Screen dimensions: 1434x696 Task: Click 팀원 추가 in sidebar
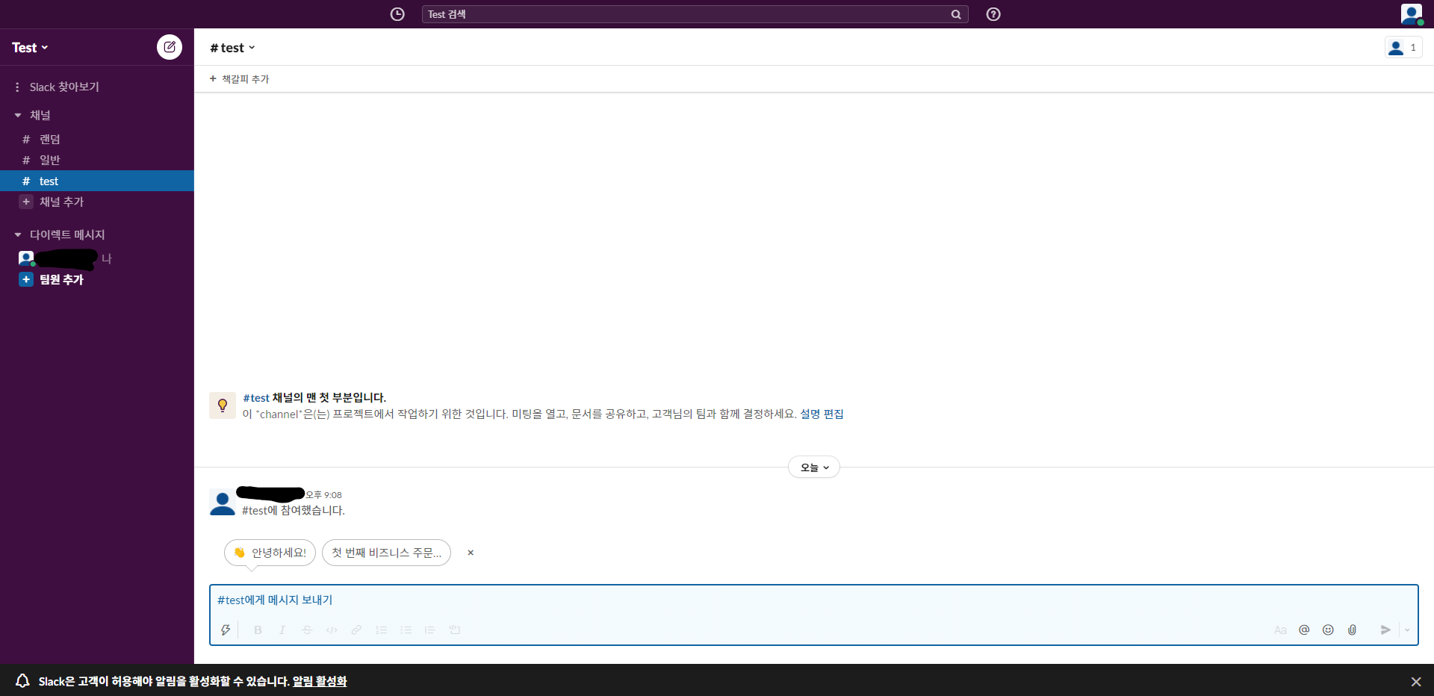[x=62, y=279]
